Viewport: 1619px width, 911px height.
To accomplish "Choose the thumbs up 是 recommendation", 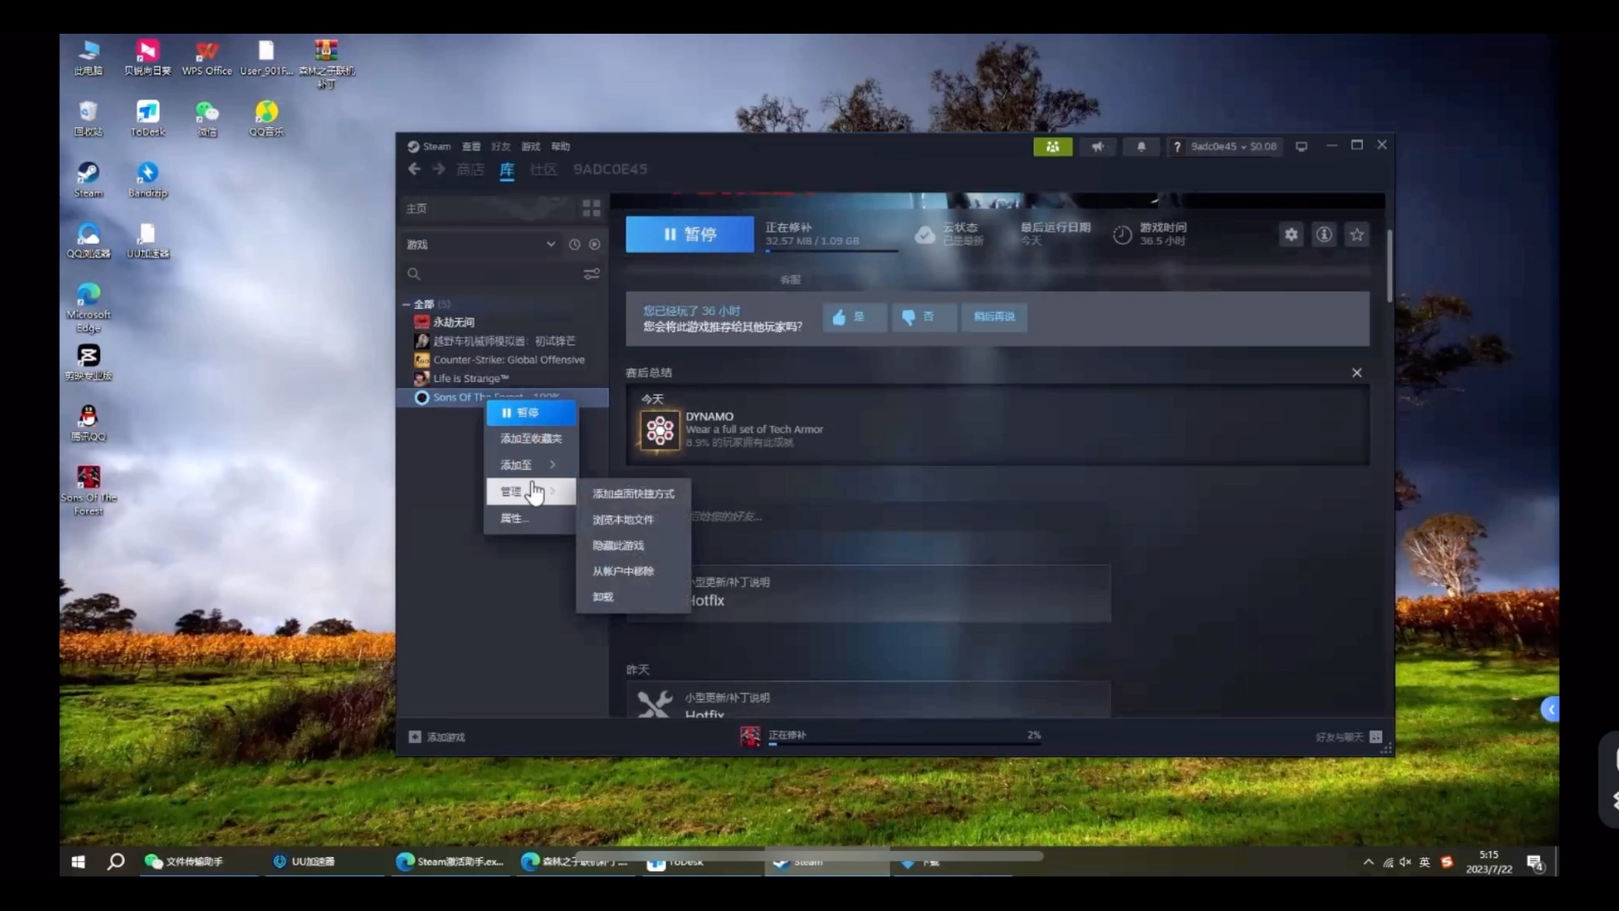I will [854, 317].
